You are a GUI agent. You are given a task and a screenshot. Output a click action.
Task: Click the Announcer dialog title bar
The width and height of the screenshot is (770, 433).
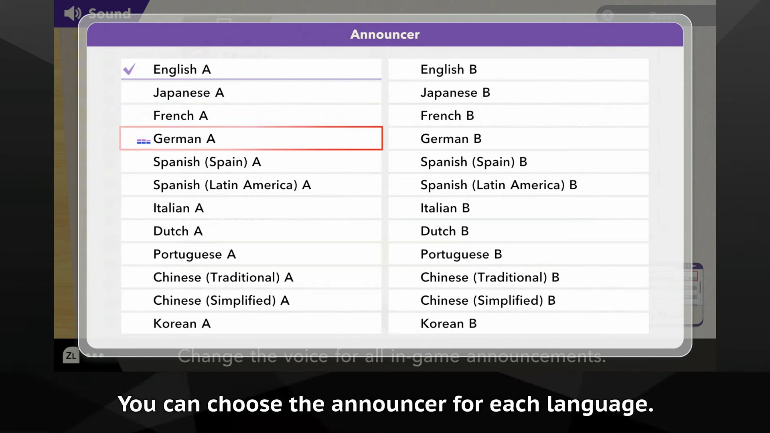[x=385, y=34]
